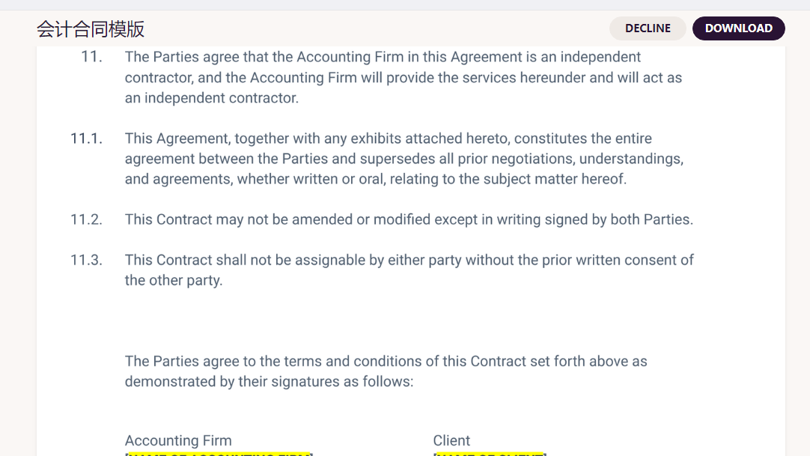Click the entire agreement clause text
Viewport: 810px width, 456px height.
404,159
